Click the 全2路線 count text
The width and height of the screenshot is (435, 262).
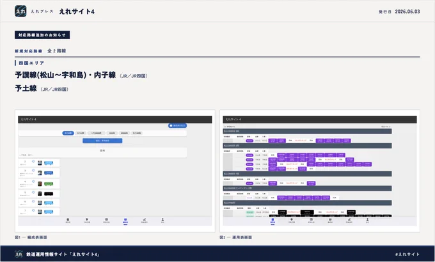point(56,51)
